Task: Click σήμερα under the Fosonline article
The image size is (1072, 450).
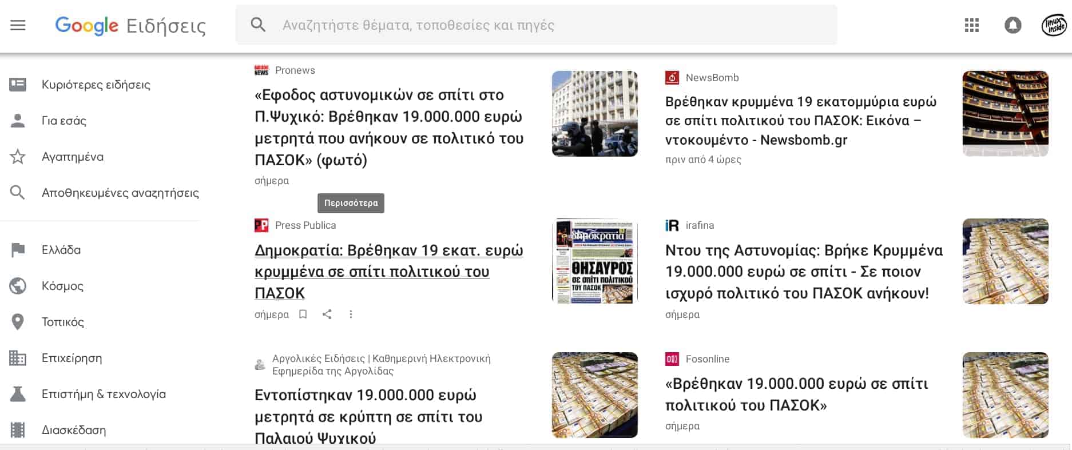Action: [682, 426]
